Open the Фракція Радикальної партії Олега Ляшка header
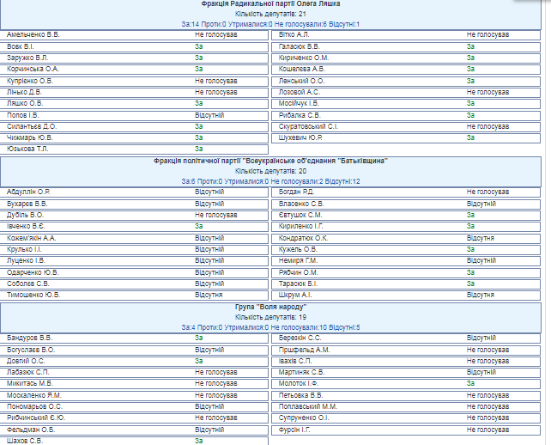Image resolution: width=551 pixels, height=445 pixels. (270, 4)
